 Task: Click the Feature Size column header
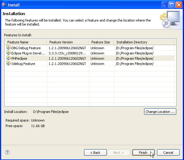point(101,42)
